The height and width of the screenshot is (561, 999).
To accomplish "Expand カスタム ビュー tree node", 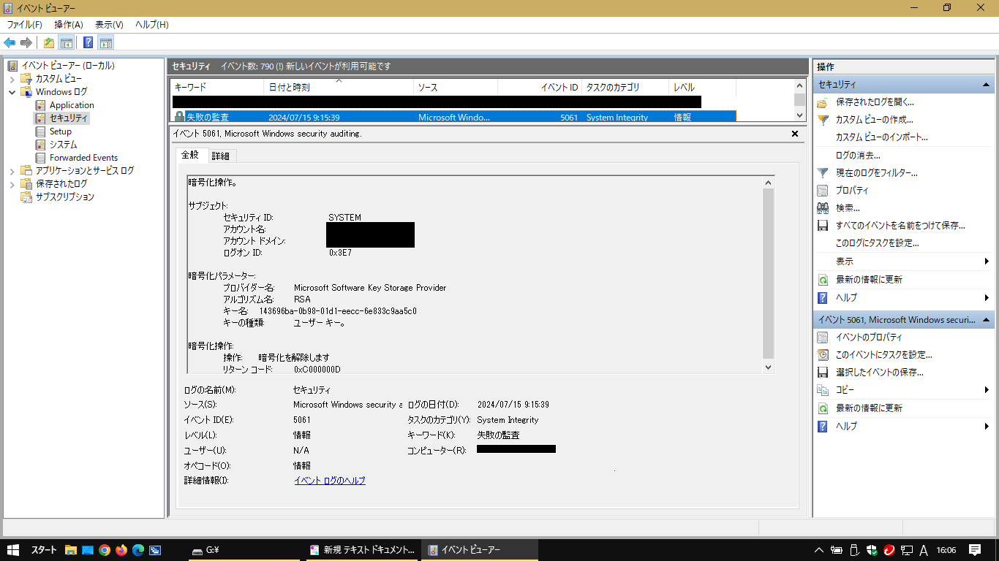I will (12, 79).
